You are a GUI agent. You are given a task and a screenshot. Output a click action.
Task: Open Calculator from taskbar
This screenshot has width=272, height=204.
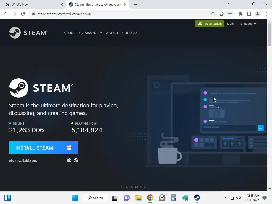174,198
